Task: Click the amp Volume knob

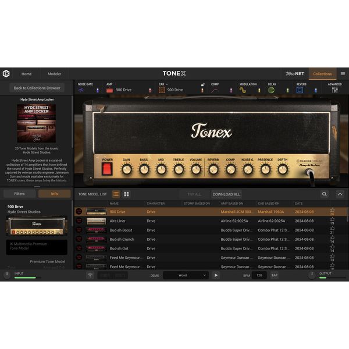Action: [196, 169]
